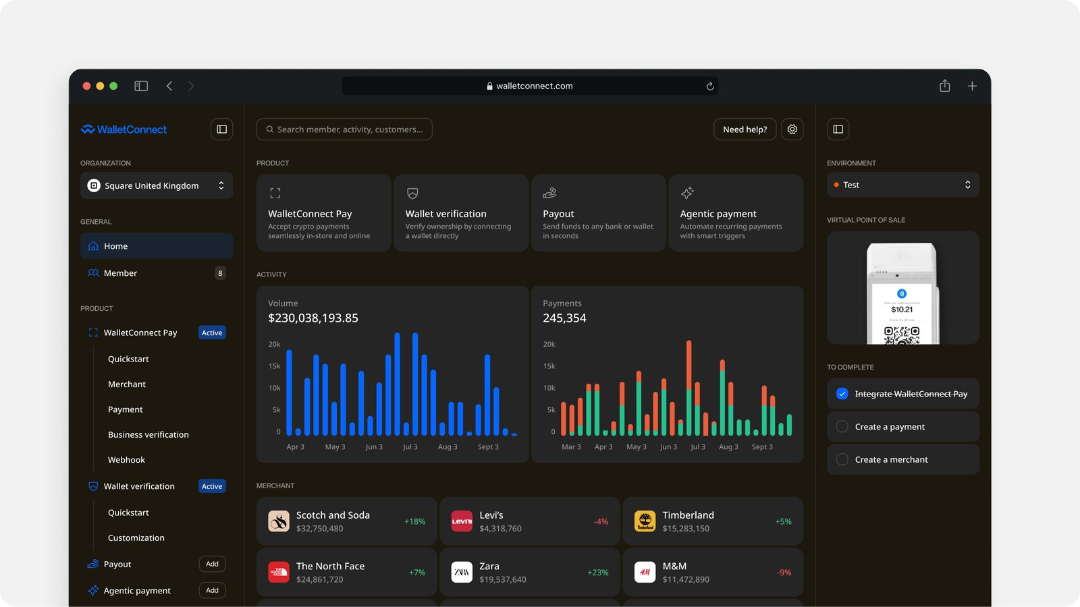This screenshot has width=1080, height=607.
Task: Select the WalletConnect Pay product card
Action: click(324, 213)
